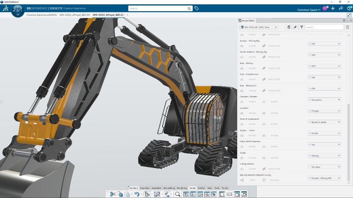Click the fourth panel icon right of the magnifier
The image size is (353, 198).
(x=207, y=194)
